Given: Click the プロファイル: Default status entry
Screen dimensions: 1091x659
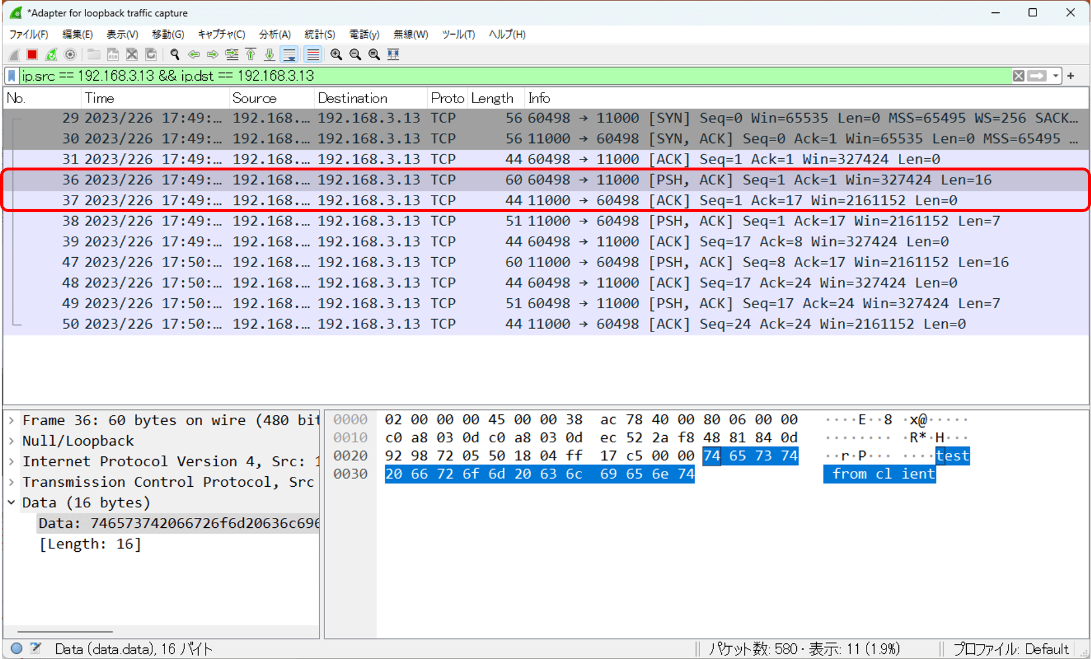Looking at the screenshot, I should click(1011, 648).
